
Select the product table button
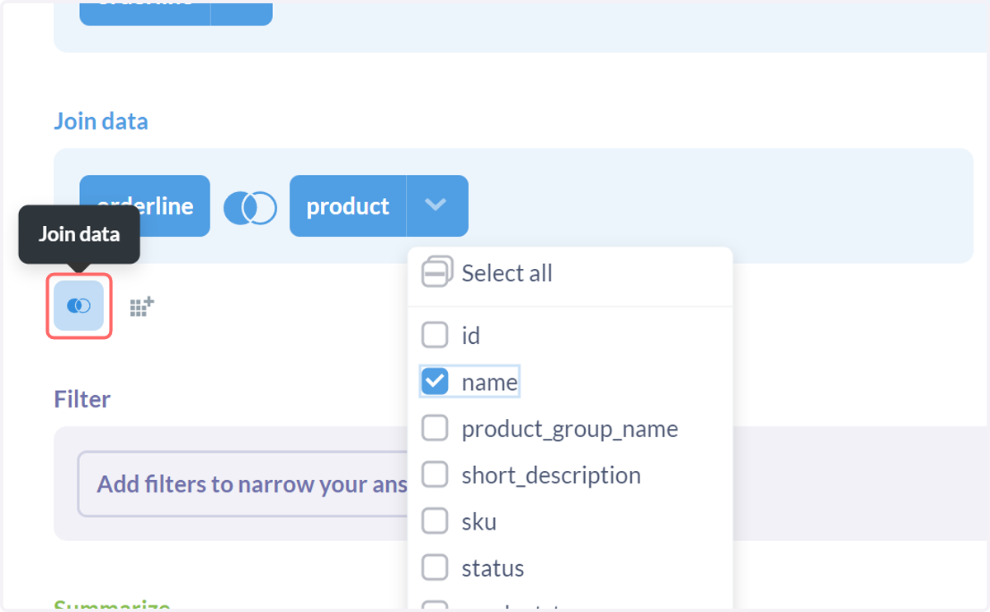point(348,205)
